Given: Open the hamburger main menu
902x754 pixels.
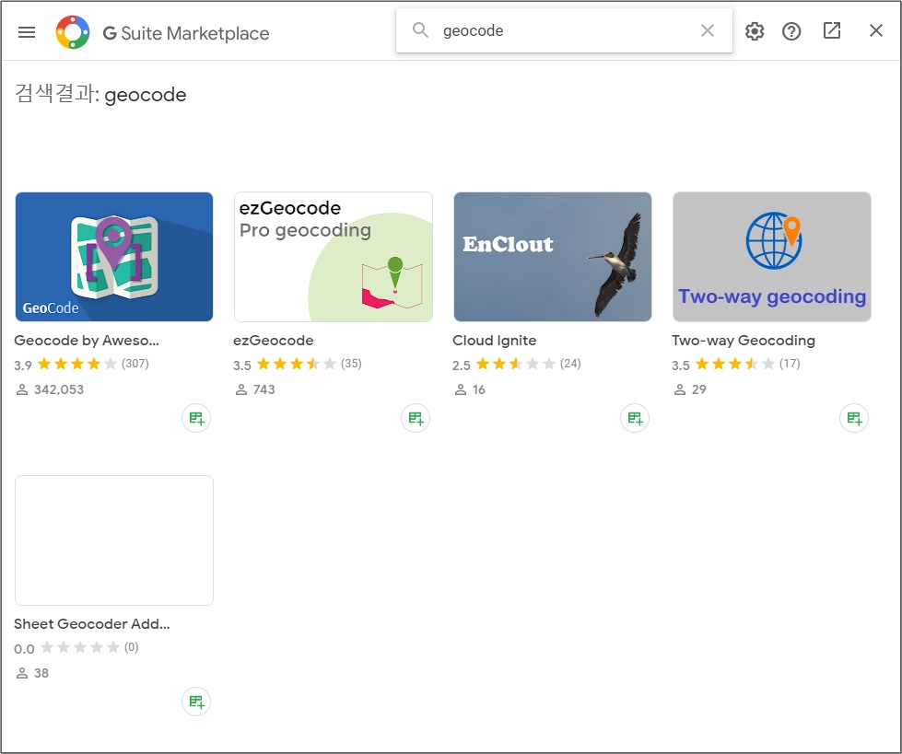Looking at the screenshot, I should (27, 32).
